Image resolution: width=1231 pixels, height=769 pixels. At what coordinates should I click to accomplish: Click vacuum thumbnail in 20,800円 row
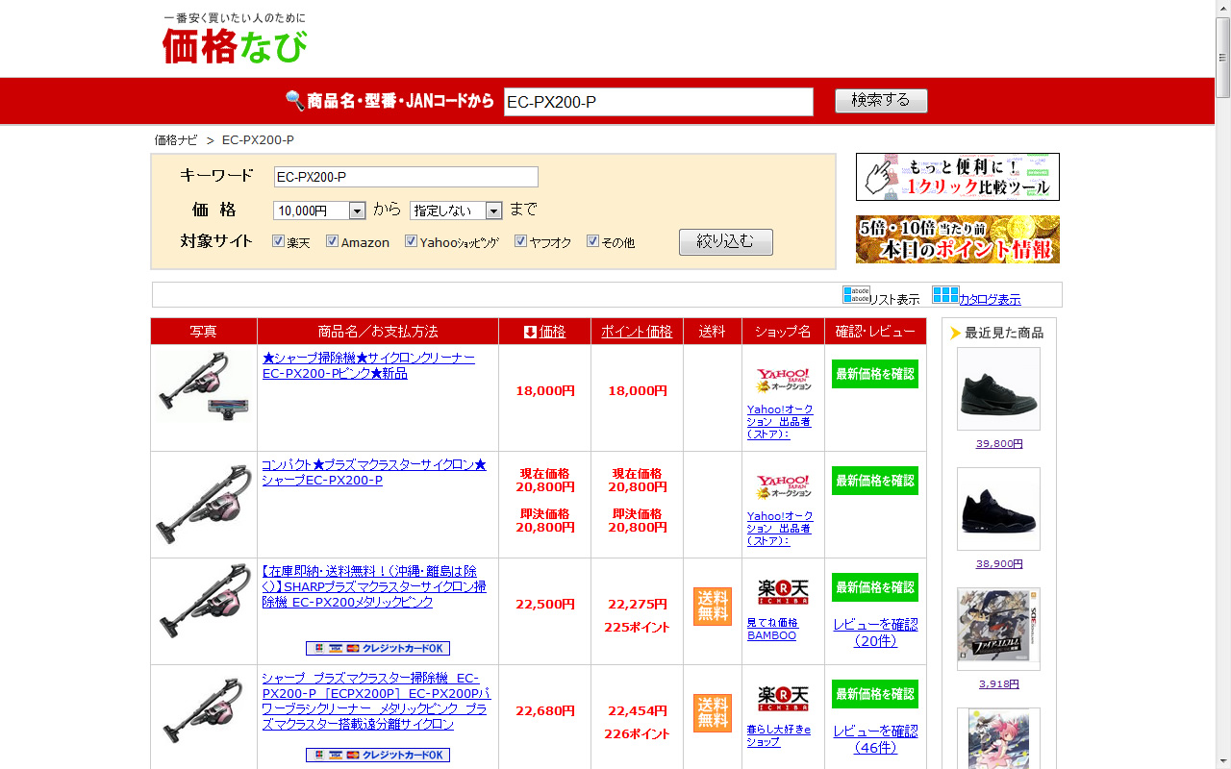pos(204,504)
